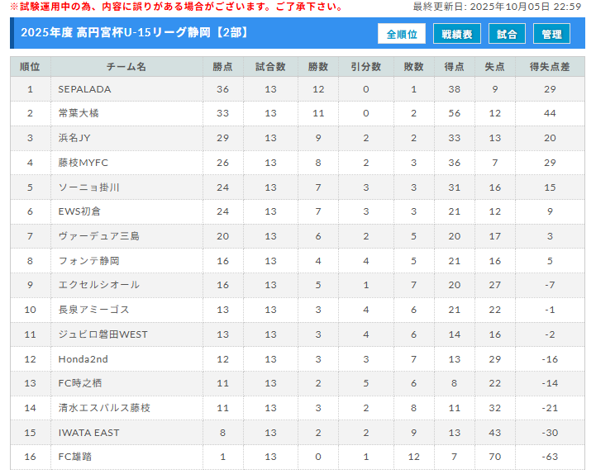Switch to the 試合 tab
This screenshot has width=596, height=474.
(x=507, y=34)
